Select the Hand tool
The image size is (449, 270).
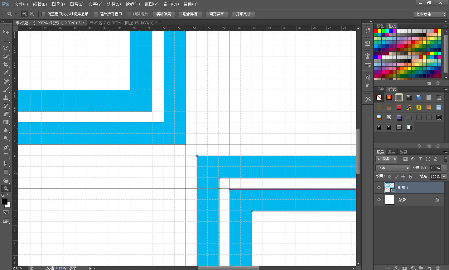[6, 181]
